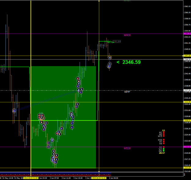Image resolution: width=191 pixels, height=180 pixels.
Task: Click the 3 Jun 07:30 time axis label
Action: [54, 178]
